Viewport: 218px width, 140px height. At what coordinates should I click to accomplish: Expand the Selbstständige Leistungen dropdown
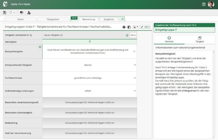(x=134, y=91)
